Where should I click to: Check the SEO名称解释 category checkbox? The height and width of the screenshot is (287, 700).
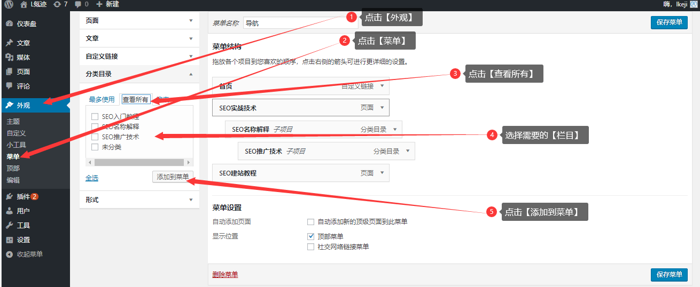(95, 126)
